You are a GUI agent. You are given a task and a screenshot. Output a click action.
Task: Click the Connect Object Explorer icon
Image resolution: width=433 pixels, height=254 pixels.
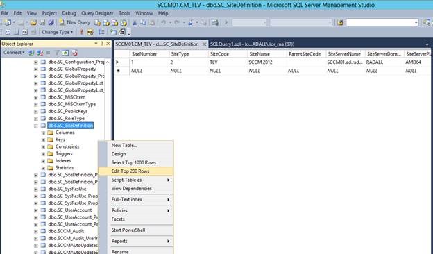pos(31,53)
